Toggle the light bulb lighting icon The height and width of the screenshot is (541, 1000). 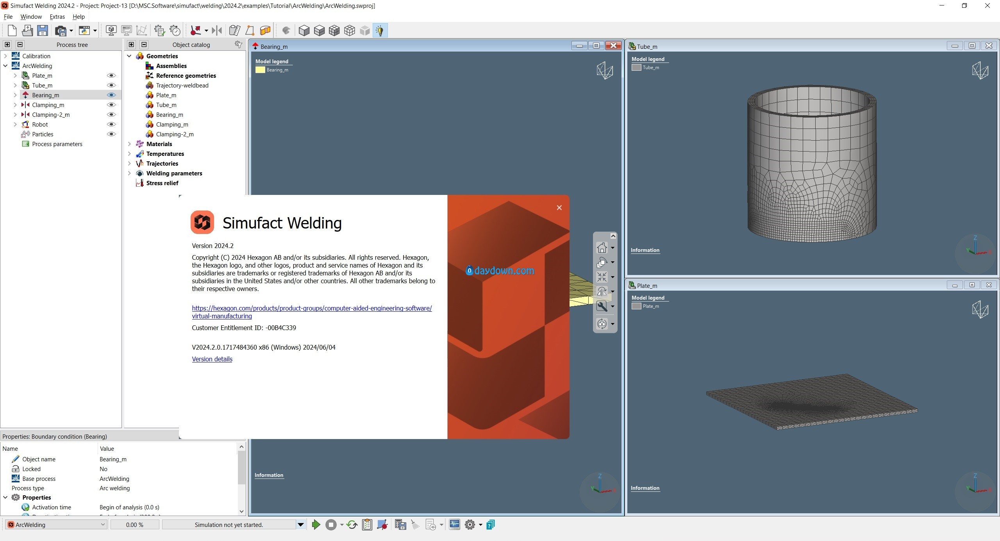click(x=380, y=30)
